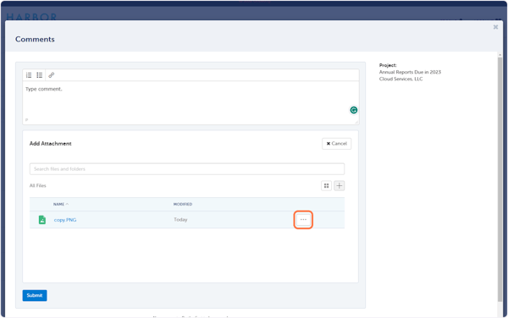Image resolution: width=508 pixels, height=318 pixels.
Task: Select the Today modified cell for copy.PNG
Action: (x=180, y=220)
